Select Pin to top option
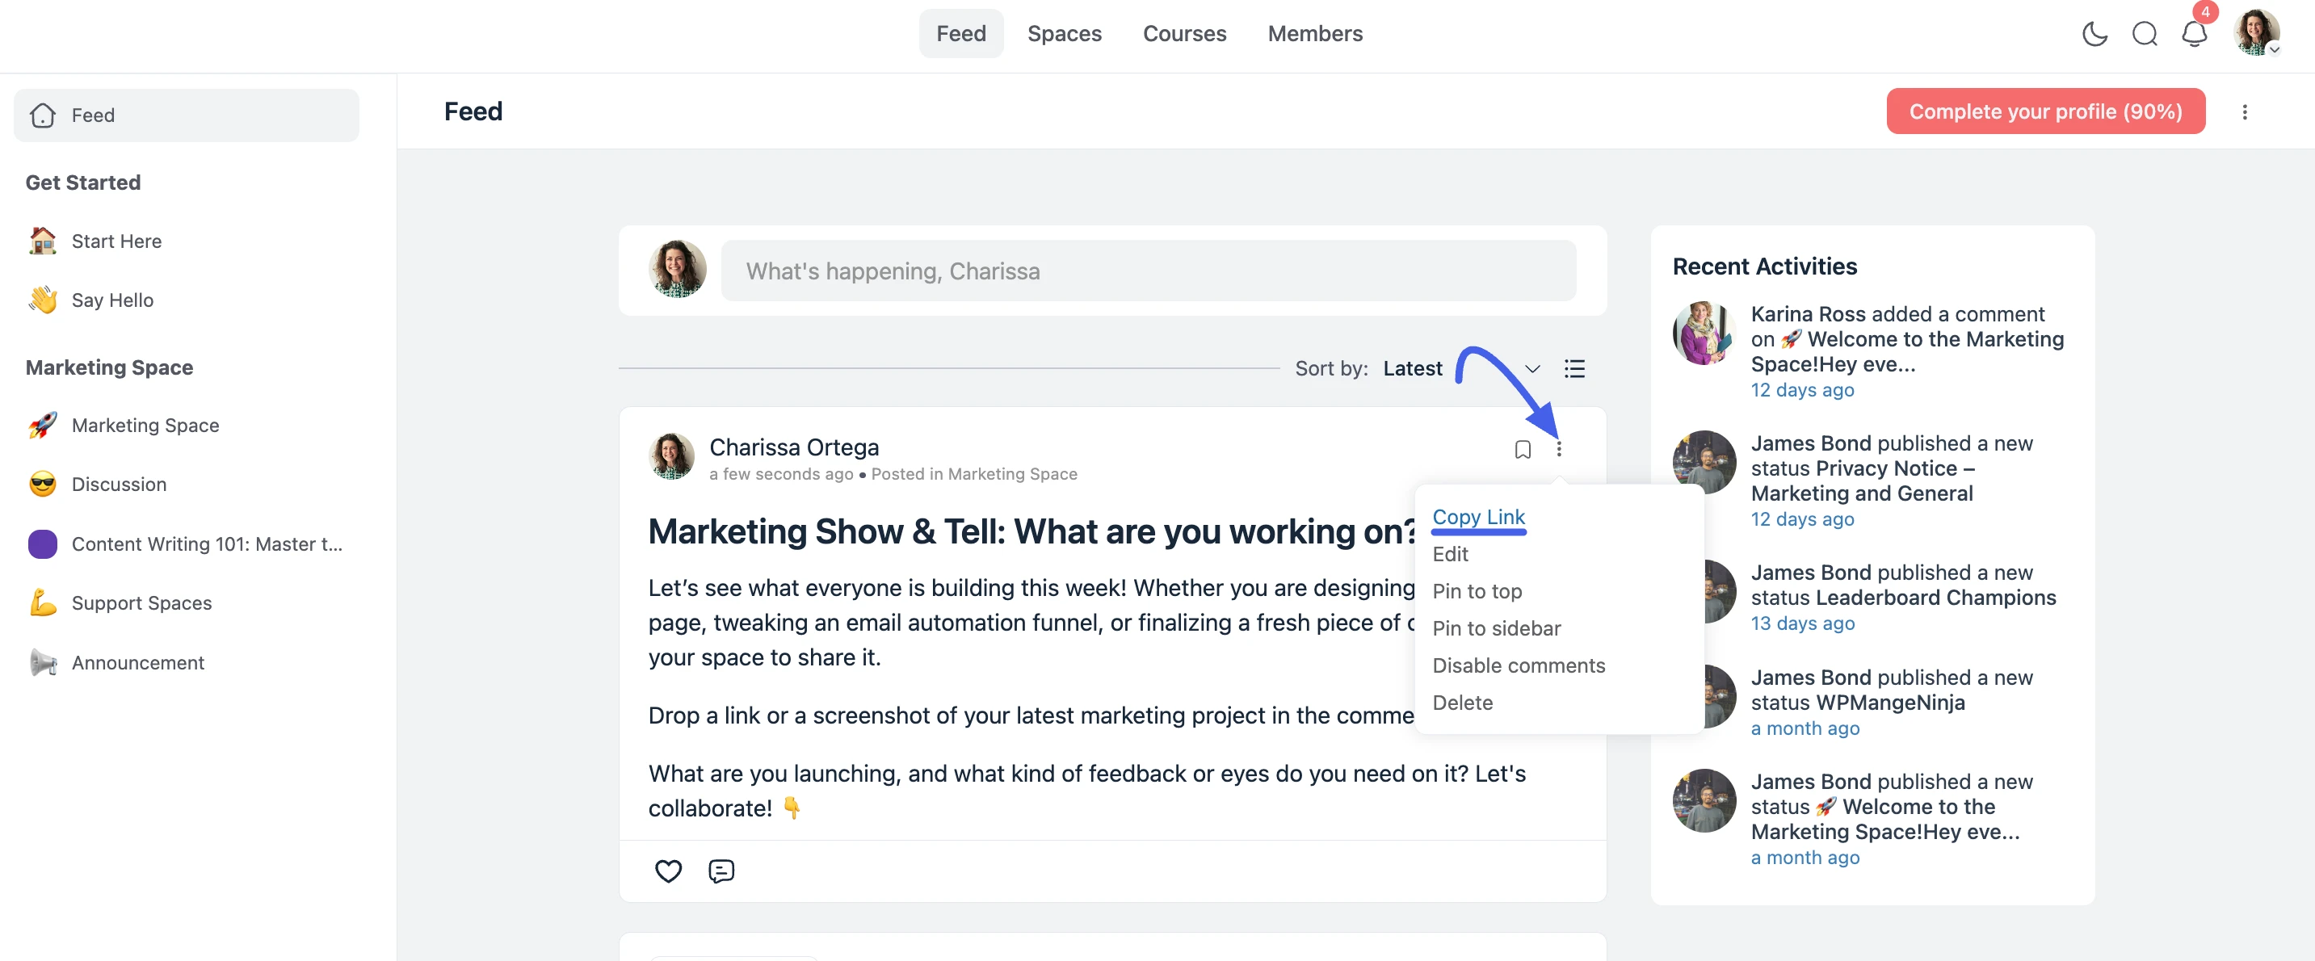 (x=1477, y=591)
